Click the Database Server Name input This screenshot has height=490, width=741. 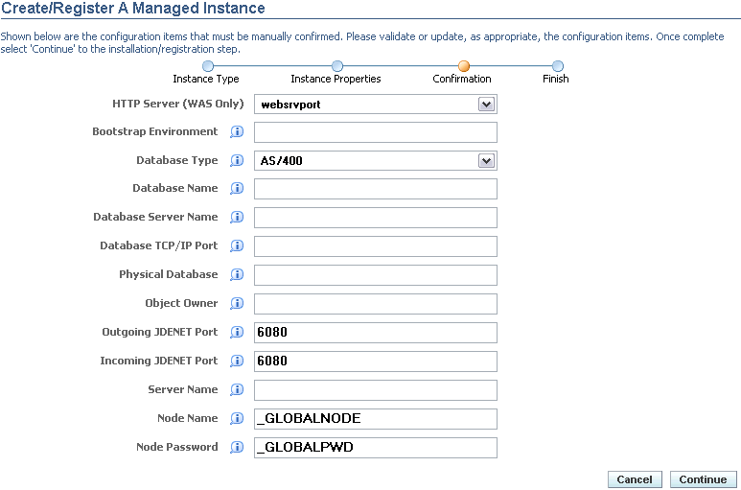[x=376, y=218]
